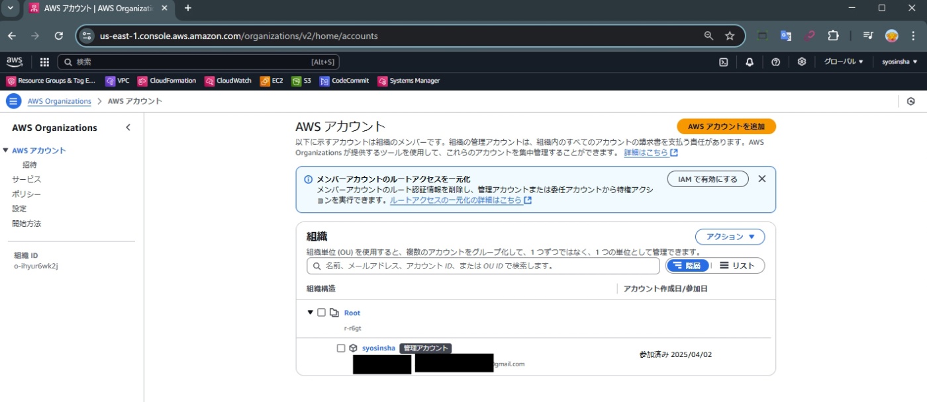Open the Chrome profile avatar
Screen dimensions: 927x402
tap(892, 36)
